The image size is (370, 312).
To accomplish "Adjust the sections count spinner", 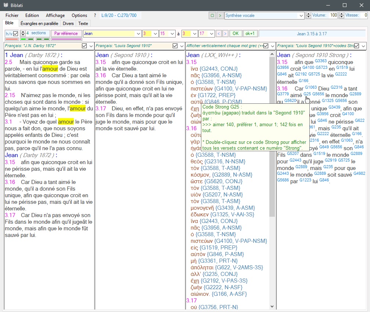I will pyautogui.click(x=23, y=33).
